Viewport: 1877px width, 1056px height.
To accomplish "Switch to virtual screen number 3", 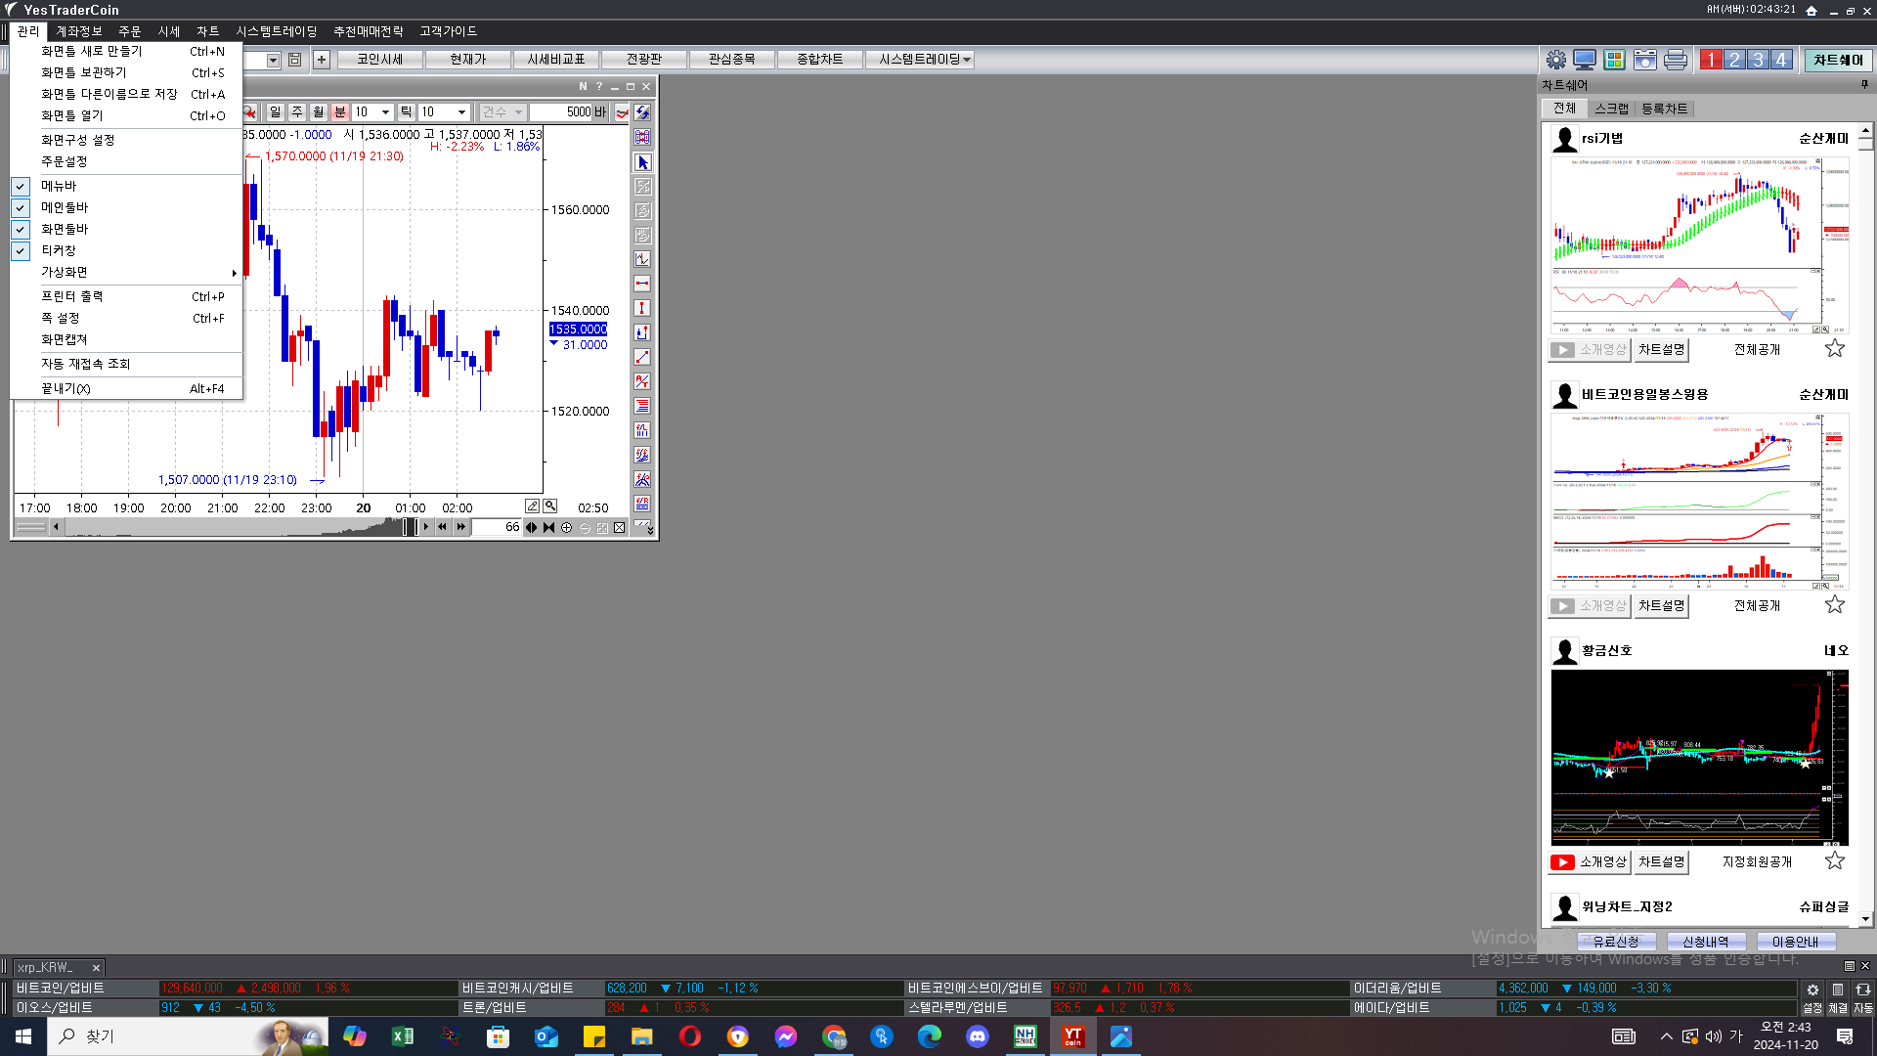I will (1758, 60).
